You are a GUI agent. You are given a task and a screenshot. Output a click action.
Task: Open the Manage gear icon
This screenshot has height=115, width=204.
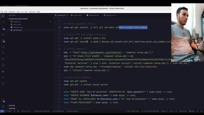tap(3, 106)
